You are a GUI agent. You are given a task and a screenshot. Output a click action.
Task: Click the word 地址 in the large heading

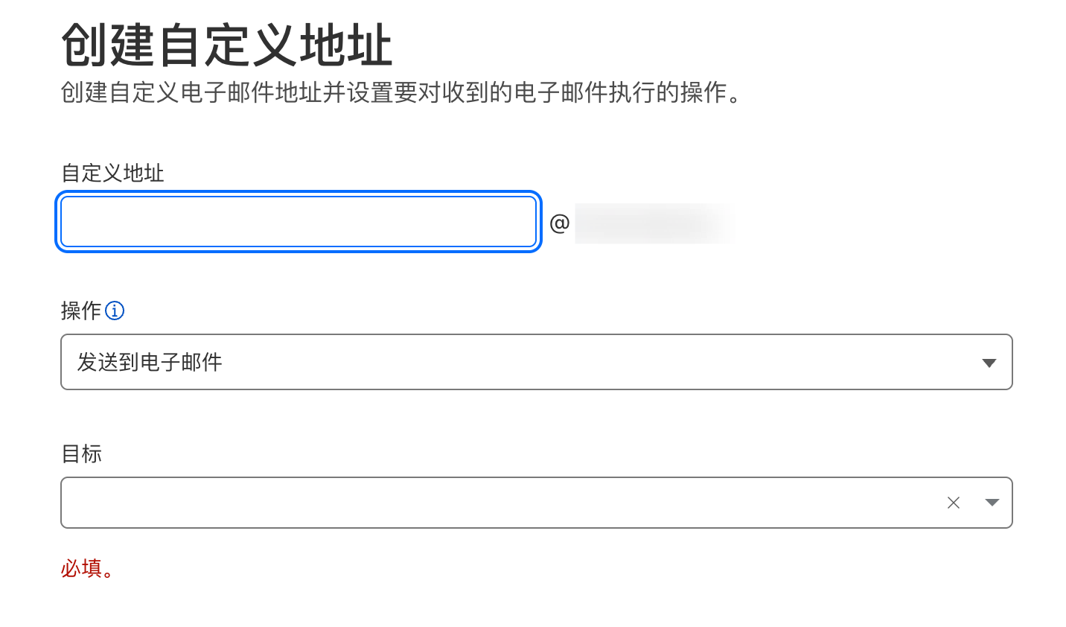pos(345,46)
